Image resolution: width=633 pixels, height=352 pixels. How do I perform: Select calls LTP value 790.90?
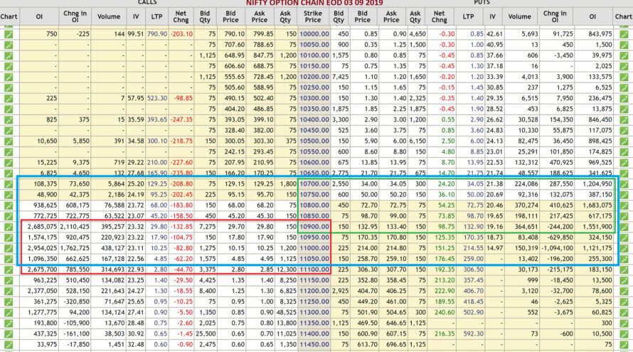coord(156,34)
